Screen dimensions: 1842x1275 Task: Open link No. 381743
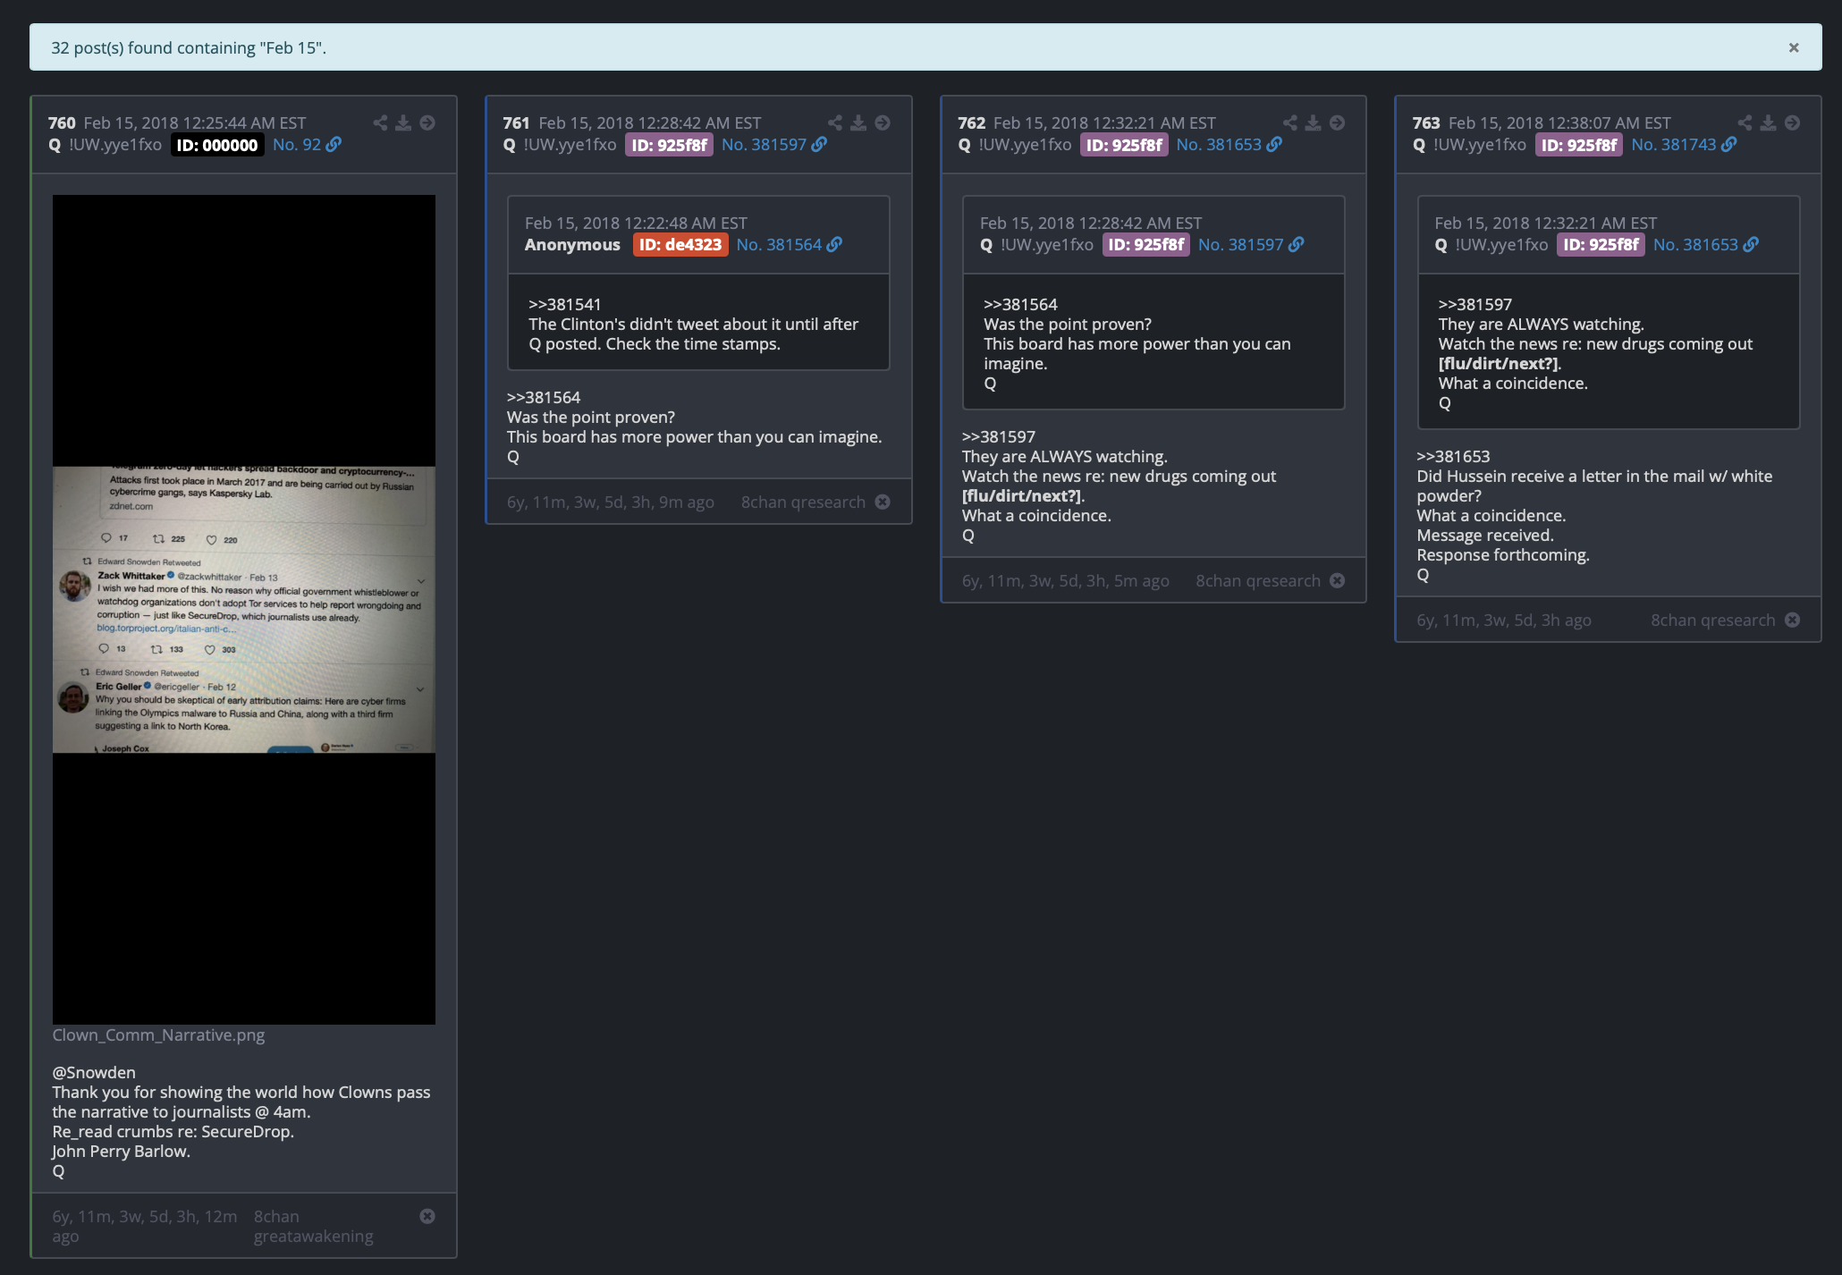click(x=1674, y=144)
